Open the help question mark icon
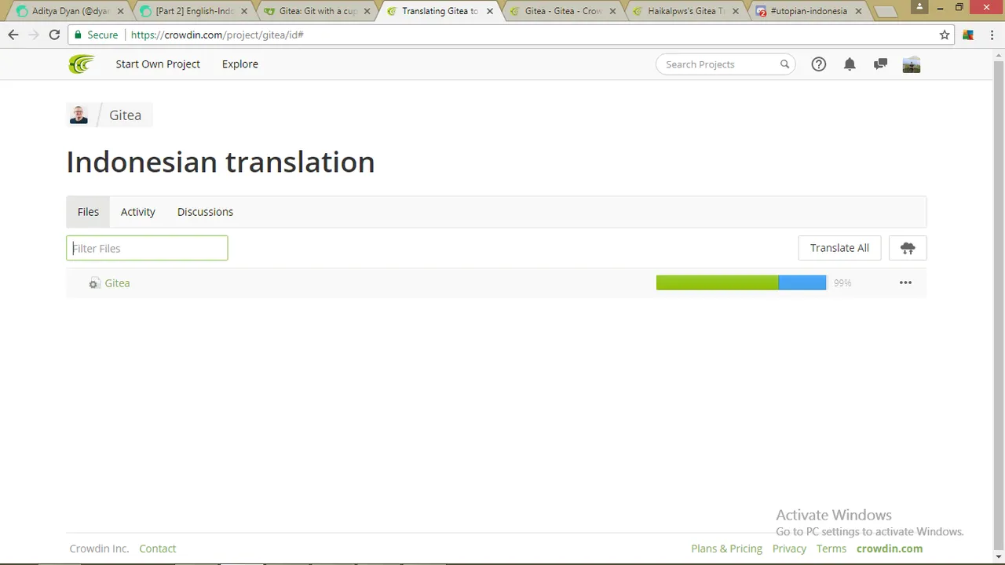1005x565 pixels. (x=819, y=64)
